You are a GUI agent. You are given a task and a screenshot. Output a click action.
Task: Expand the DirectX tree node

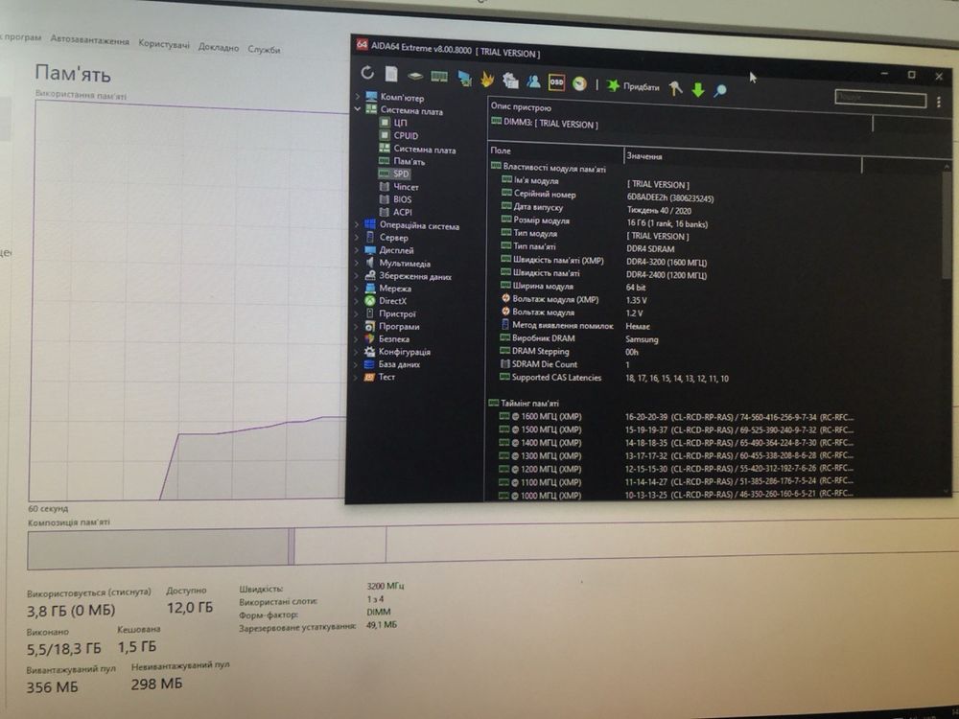(x=357, y=300)
